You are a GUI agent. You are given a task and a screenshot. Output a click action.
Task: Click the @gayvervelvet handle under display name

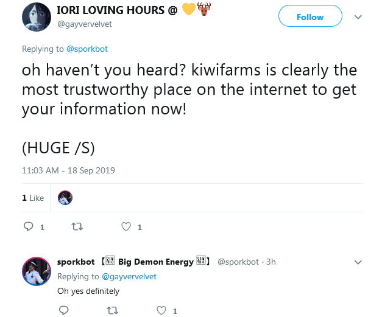[85, 24]
